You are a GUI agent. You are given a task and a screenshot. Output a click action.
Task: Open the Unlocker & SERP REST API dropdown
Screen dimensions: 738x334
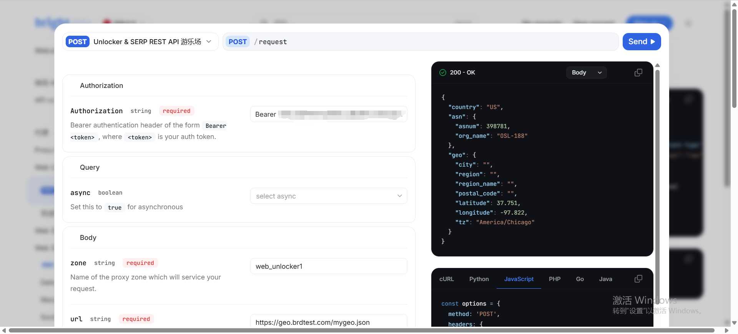tap(140, 41)
